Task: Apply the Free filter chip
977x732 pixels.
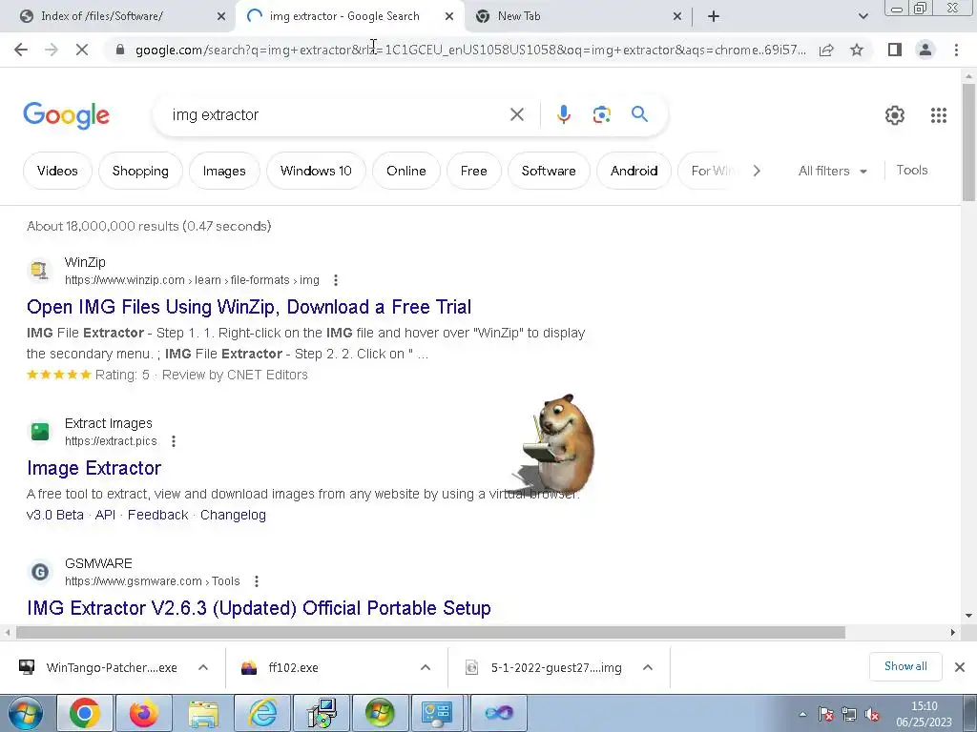Action: click(x=473, y=171)
